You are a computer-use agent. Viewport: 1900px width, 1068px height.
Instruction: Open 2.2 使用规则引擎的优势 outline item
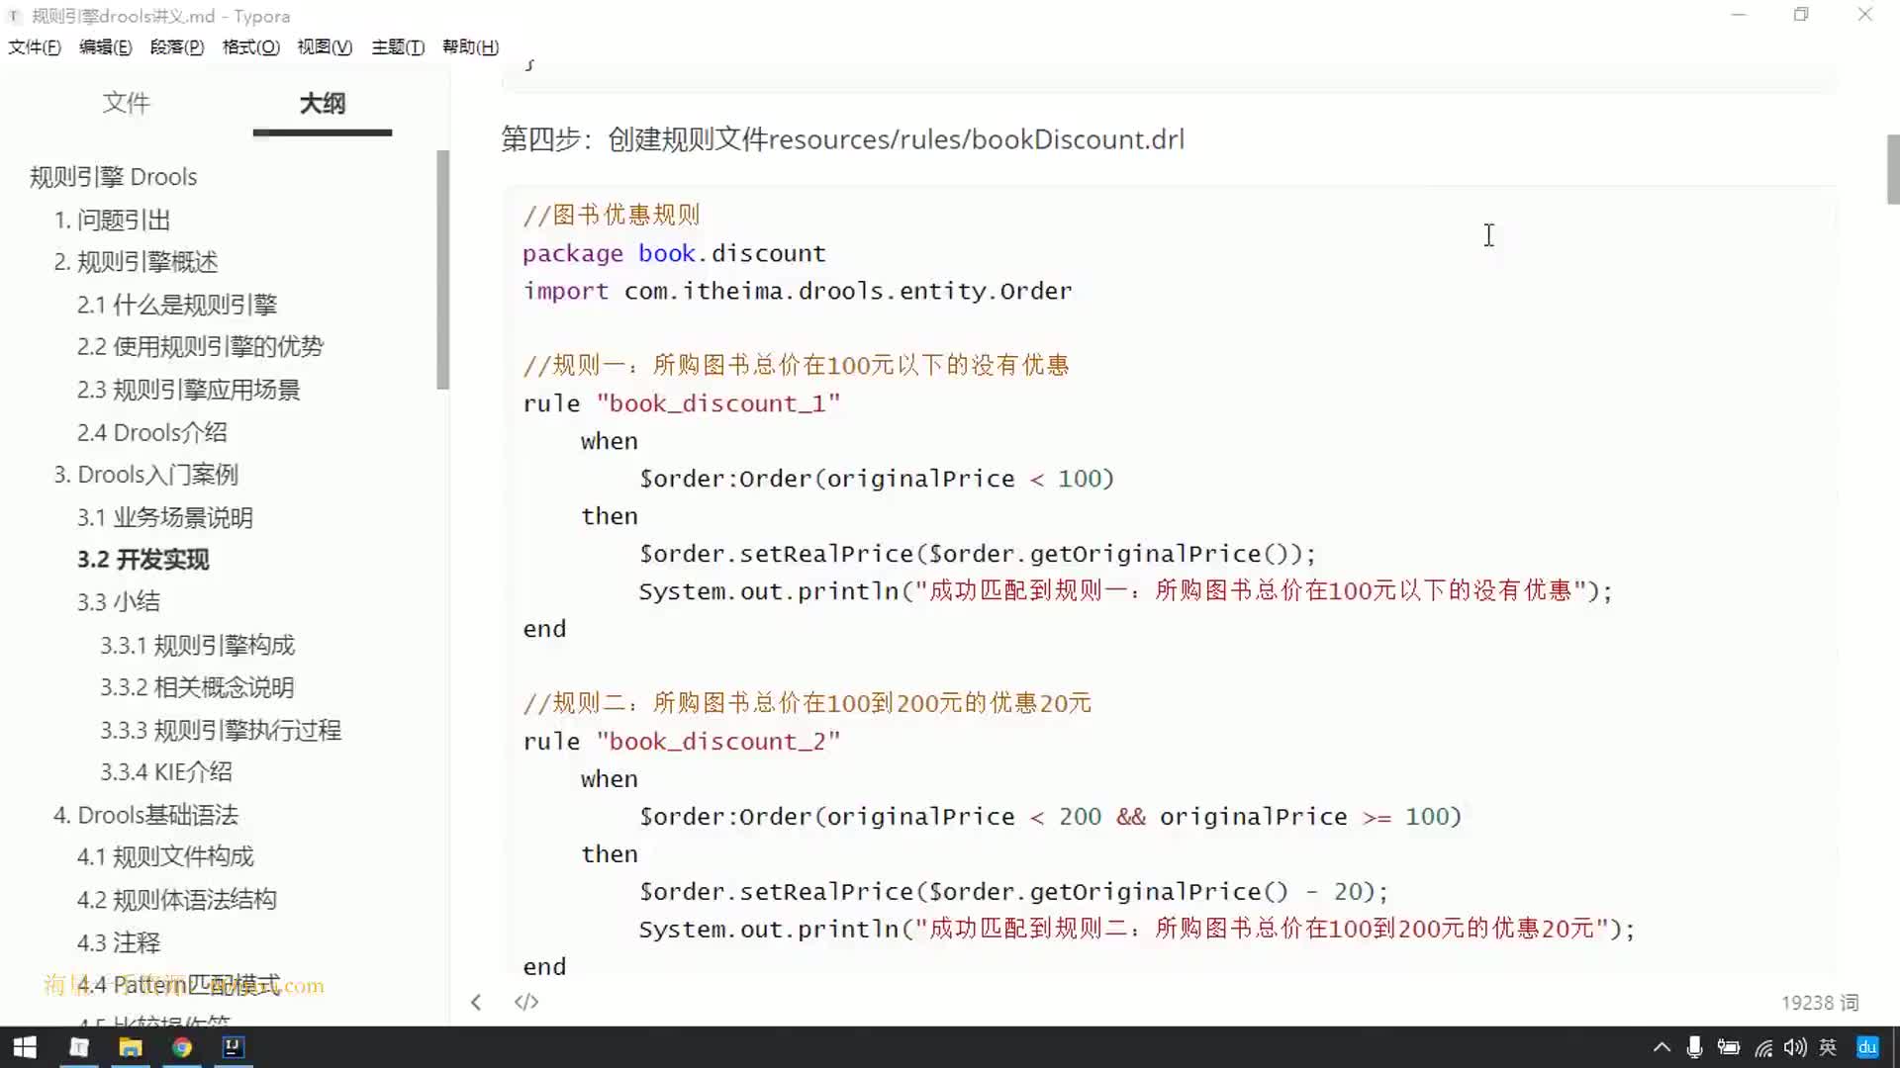pyautogui.click(x=200, y=347)
